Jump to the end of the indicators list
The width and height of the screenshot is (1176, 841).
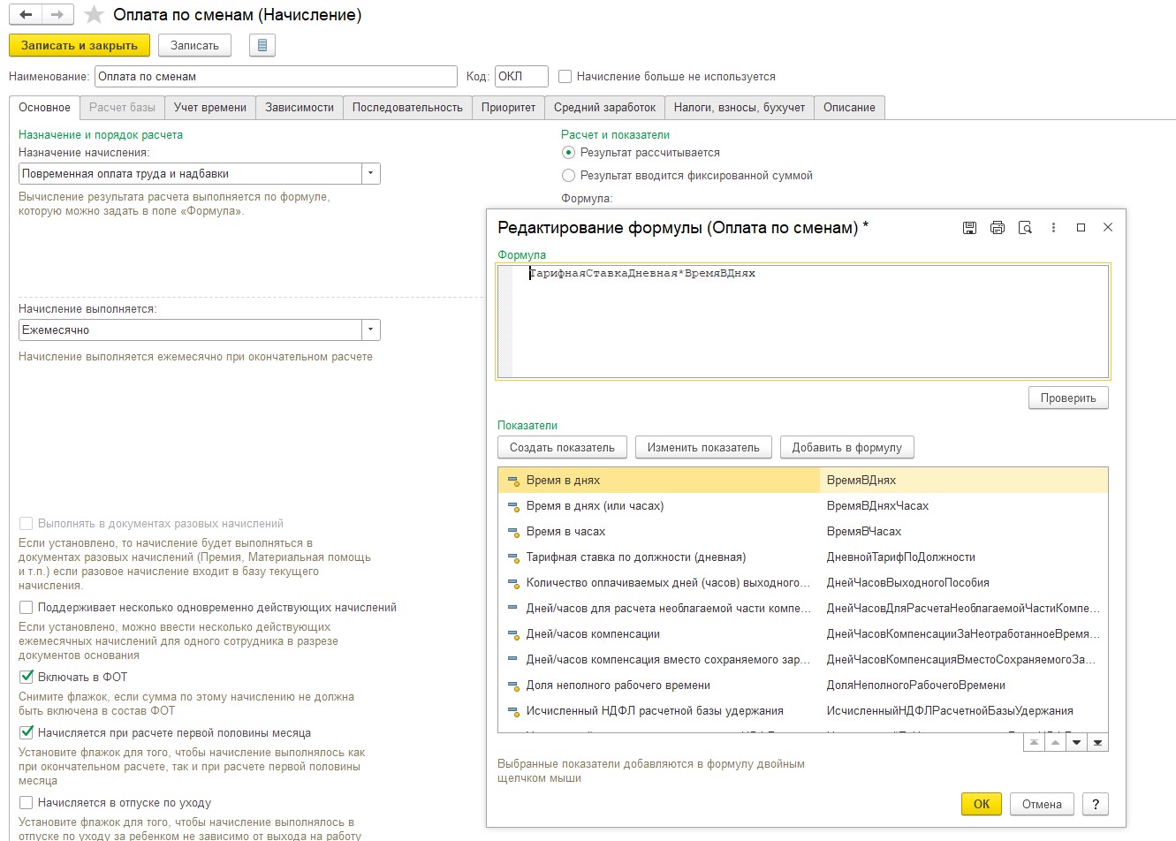click(1097, 743)
